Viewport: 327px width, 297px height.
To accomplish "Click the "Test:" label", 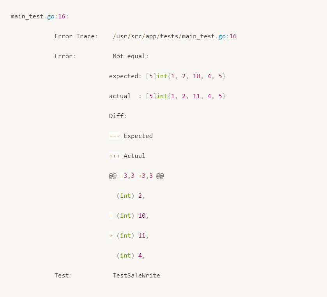I will [64, 276].
